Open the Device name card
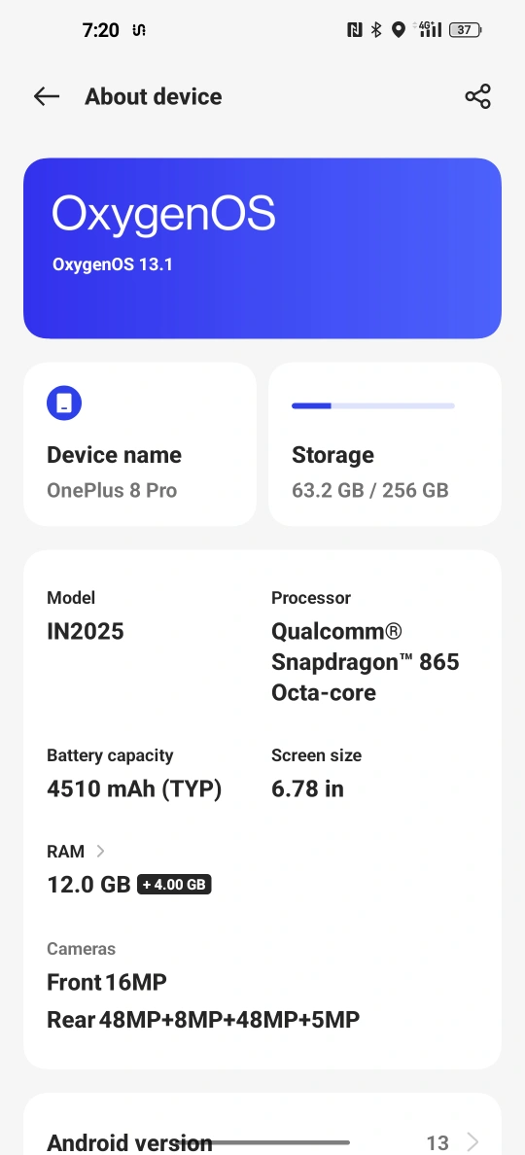 pyautogui.click(x=140, y=443)
